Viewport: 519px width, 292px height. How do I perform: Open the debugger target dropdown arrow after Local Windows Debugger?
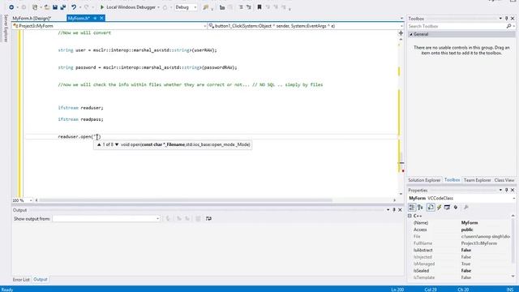pos(158,7)
